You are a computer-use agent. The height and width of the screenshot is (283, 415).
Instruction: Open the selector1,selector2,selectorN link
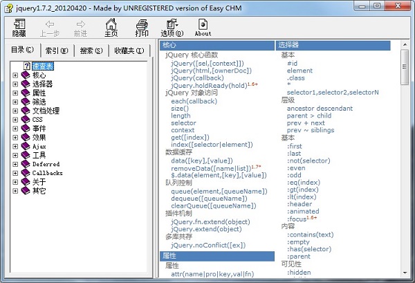tap(333, 93)
